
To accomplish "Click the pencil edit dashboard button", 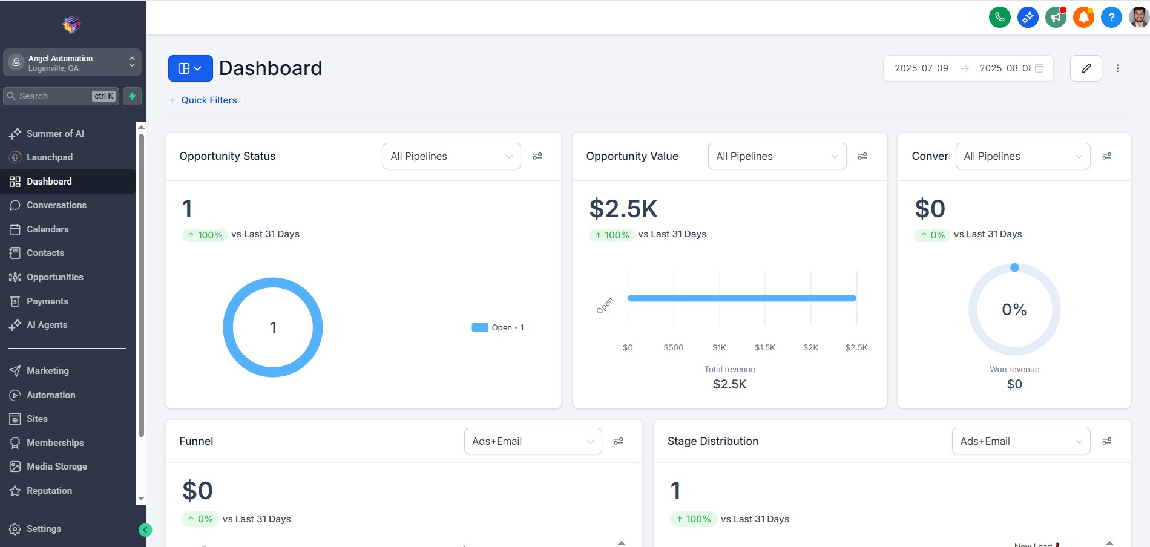I will pos(1085,68).
